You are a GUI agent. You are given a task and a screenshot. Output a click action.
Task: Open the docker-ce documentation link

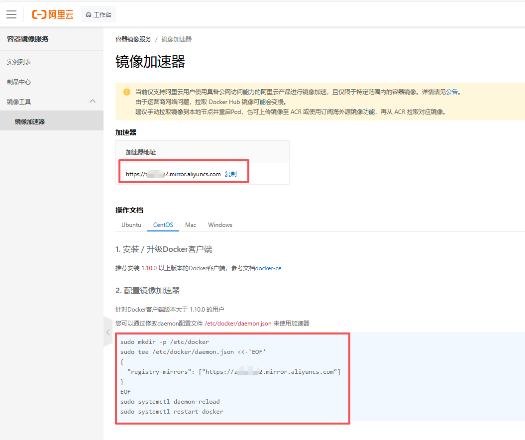click(268, 268)
